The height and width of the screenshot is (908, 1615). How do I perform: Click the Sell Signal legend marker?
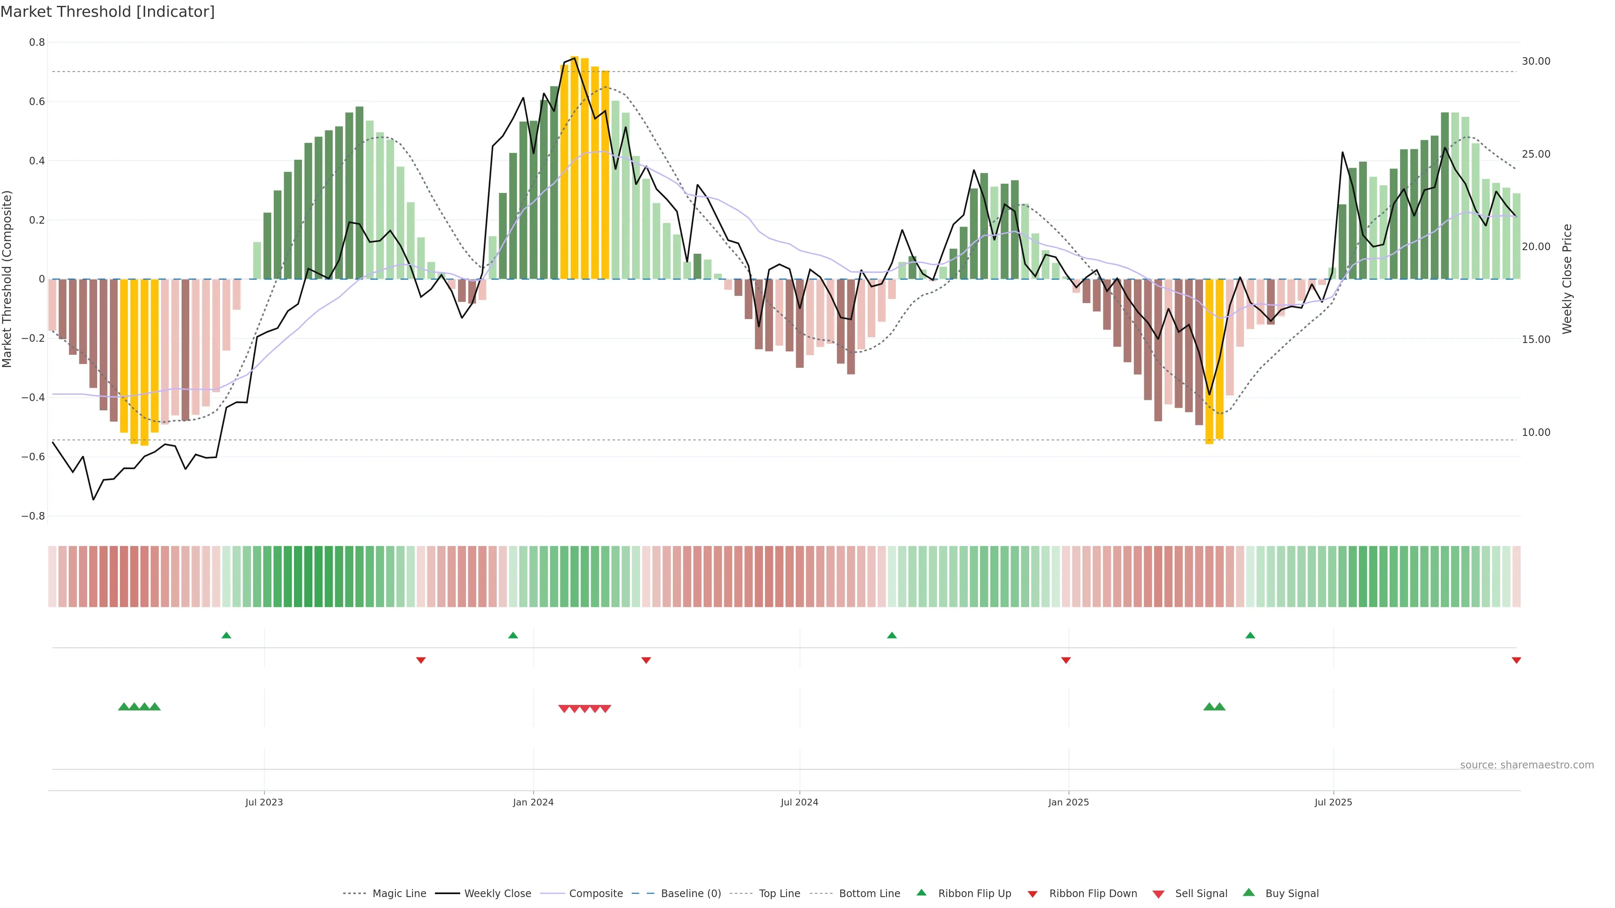click(x=1159, y=894)
